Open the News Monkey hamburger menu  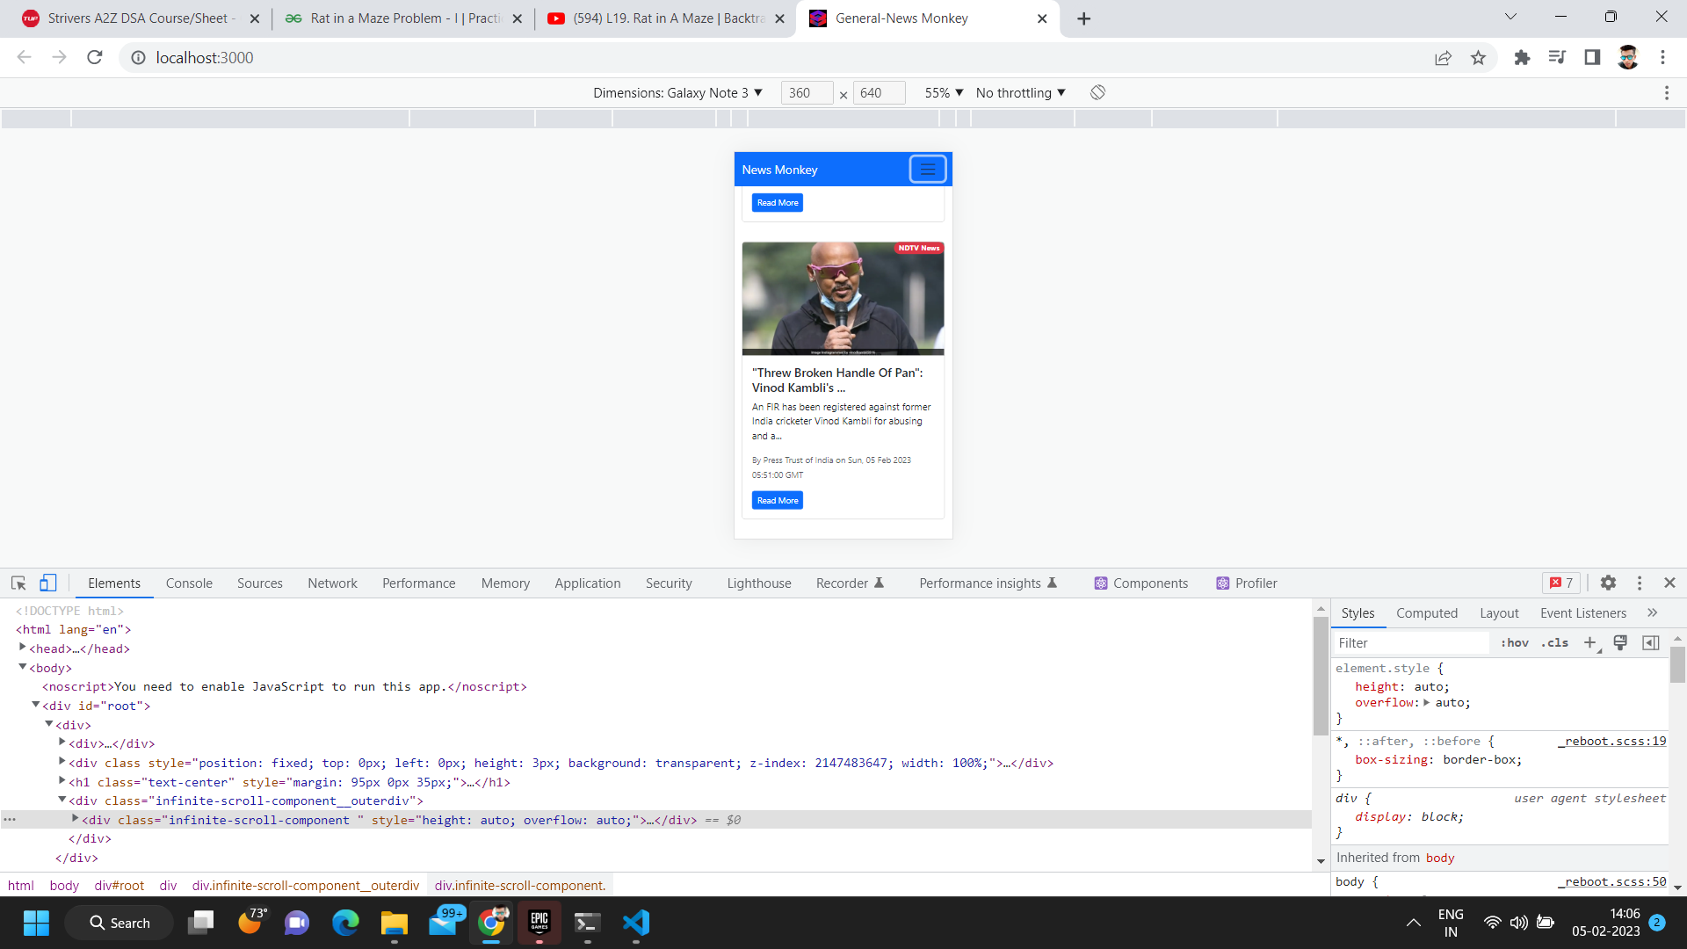pos(927,169)
